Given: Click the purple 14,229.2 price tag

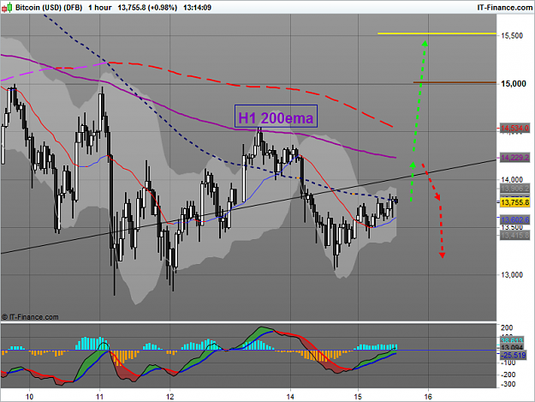Looking at the screenshot, I should (x=514, y=158).
